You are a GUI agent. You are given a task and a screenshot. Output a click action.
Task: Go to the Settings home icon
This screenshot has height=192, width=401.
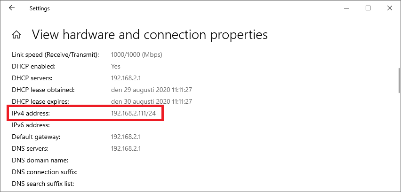click(x=16, y=35)
